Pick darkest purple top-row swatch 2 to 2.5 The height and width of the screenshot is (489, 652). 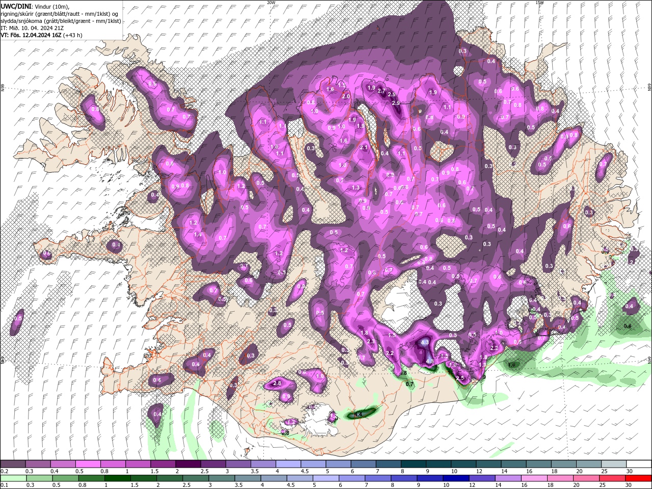tap(187, 464)
